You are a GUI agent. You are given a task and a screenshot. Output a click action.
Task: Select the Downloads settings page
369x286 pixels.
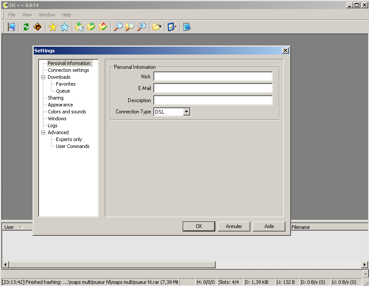[59, 77]
